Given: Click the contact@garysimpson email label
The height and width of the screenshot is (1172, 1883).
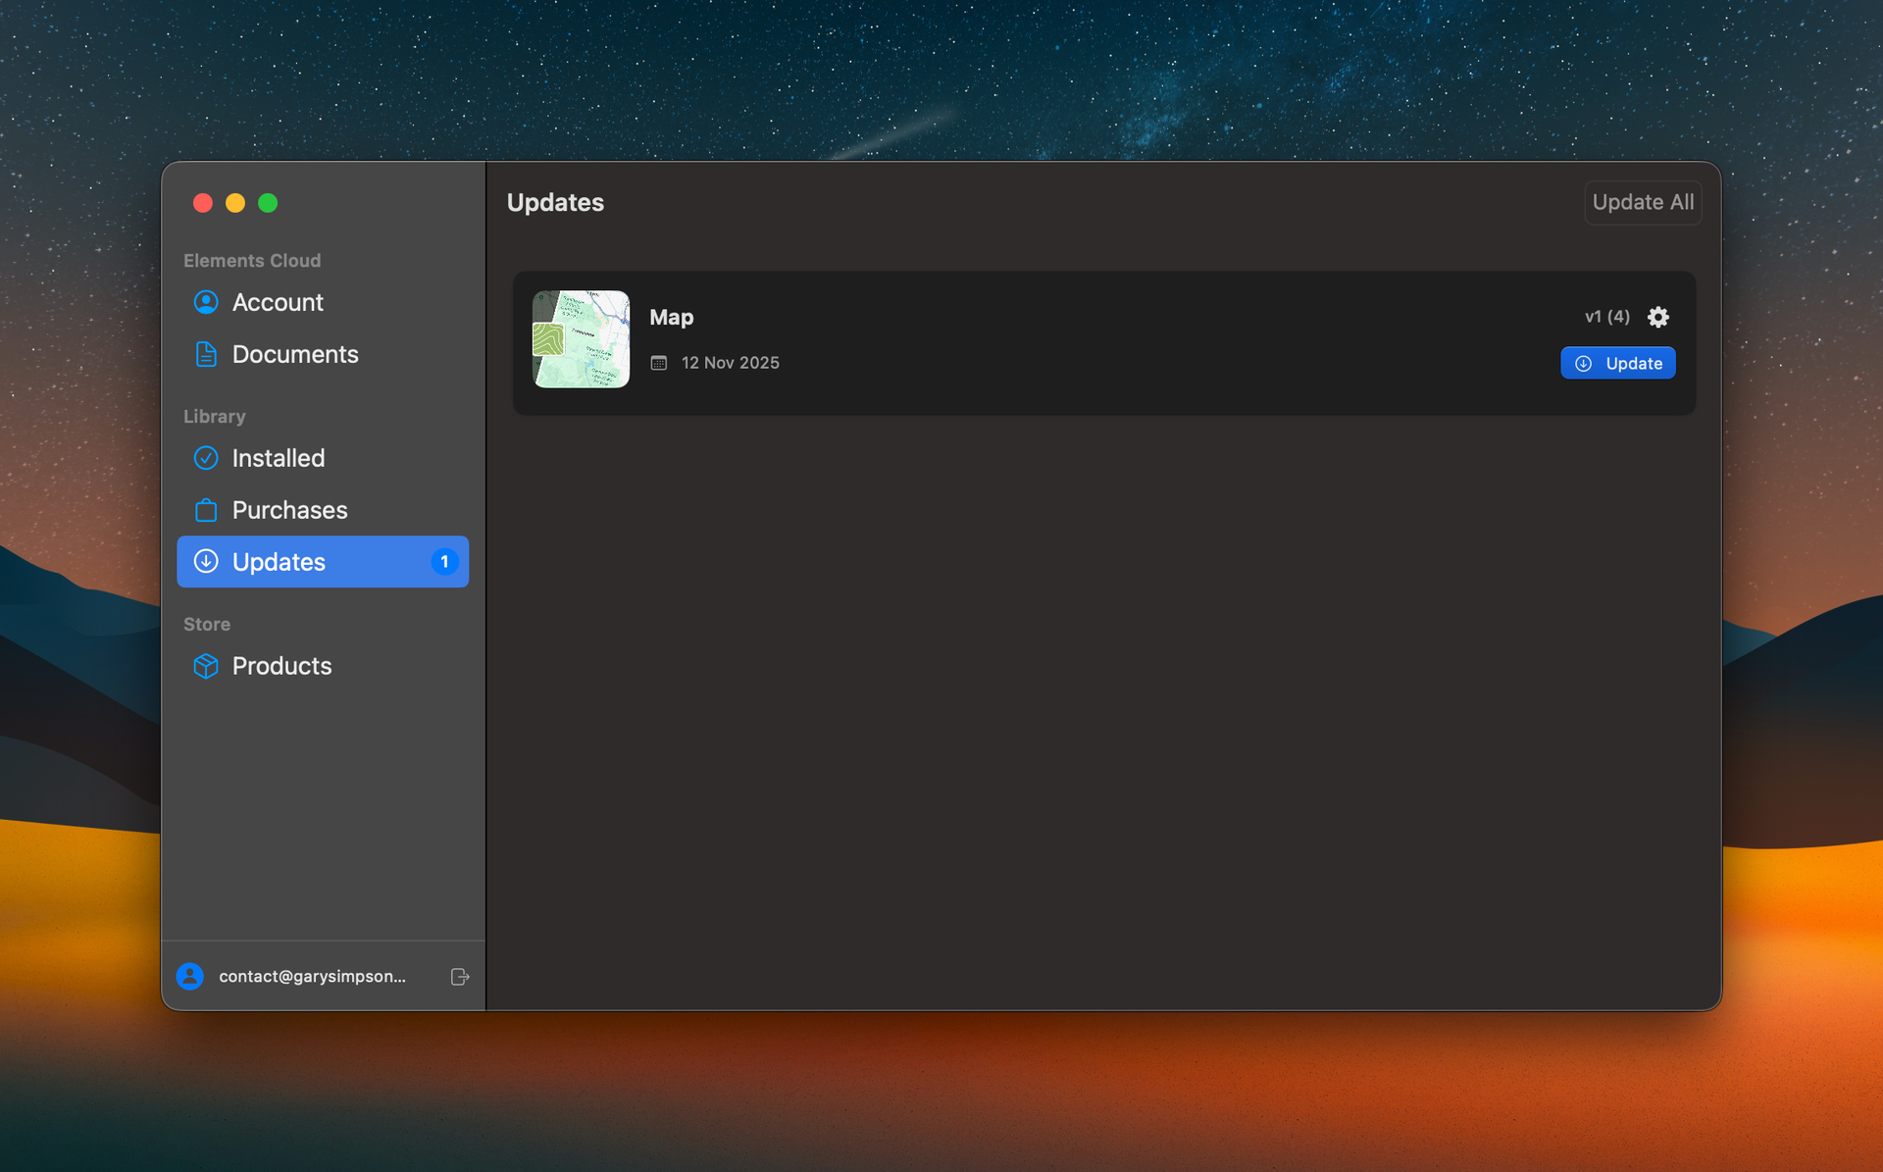Looking at the screenshot, I should tap(312, 977).
